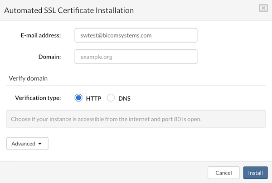The image size is (272, 183).
Task: Start installation with the Install button
Action: (255, 173)
